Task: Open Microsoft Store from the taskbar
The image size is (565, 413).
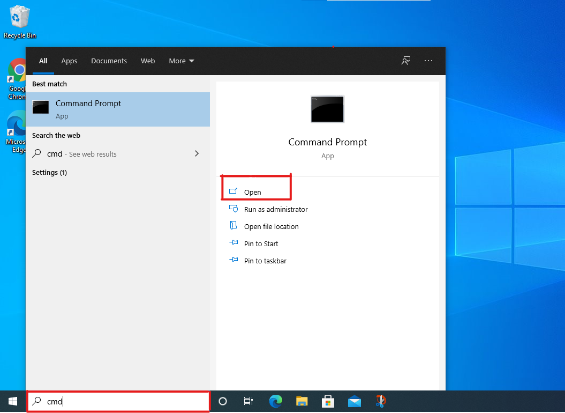Action: click(328, 401)
